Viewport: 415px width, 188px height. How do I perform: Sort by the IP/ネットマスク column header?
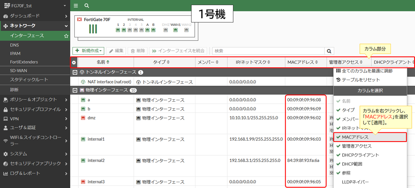(253, 63)
